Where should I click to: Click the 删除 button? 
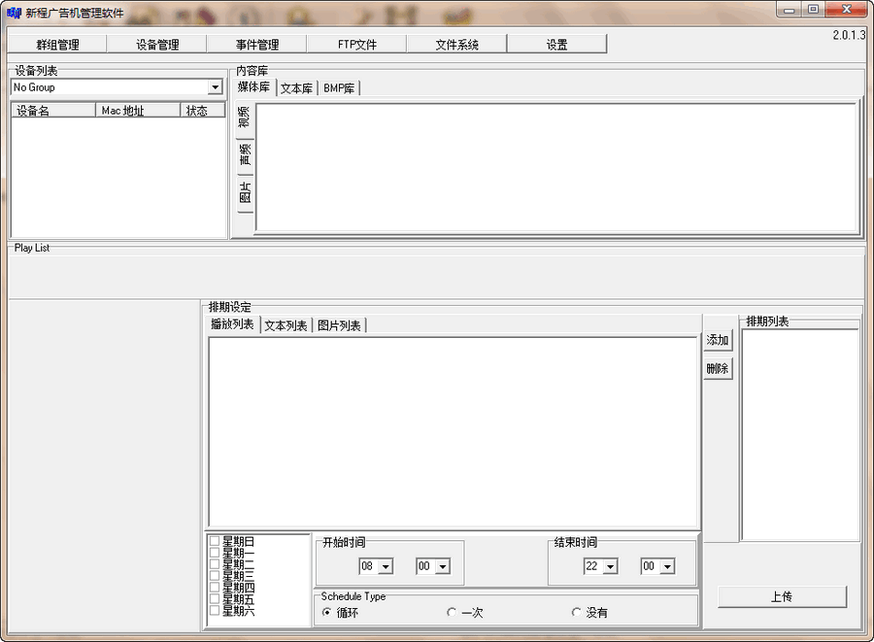[x=718, y=368]
